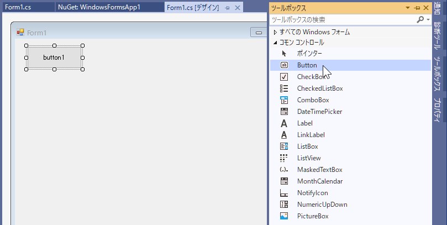Click the ListBox control icon
The height and width of the screenshot is (225, 447).
pos(284,146)
